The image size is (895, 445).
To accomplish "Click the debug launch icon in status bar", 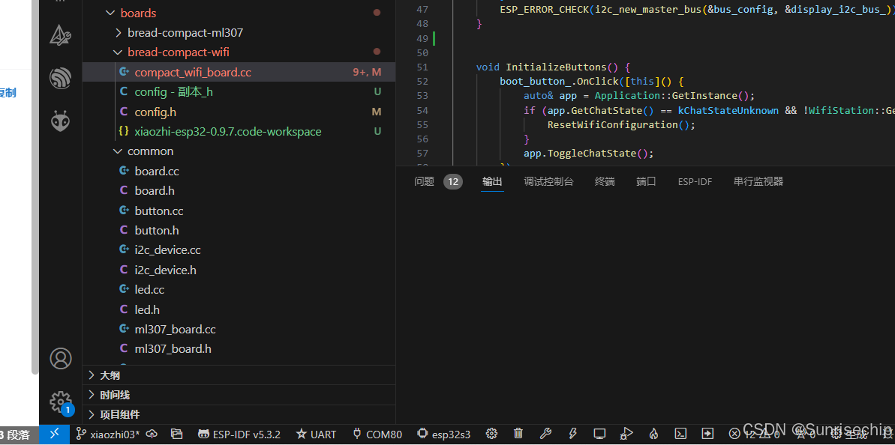I will pyautogui.click(x=626, y=435).
